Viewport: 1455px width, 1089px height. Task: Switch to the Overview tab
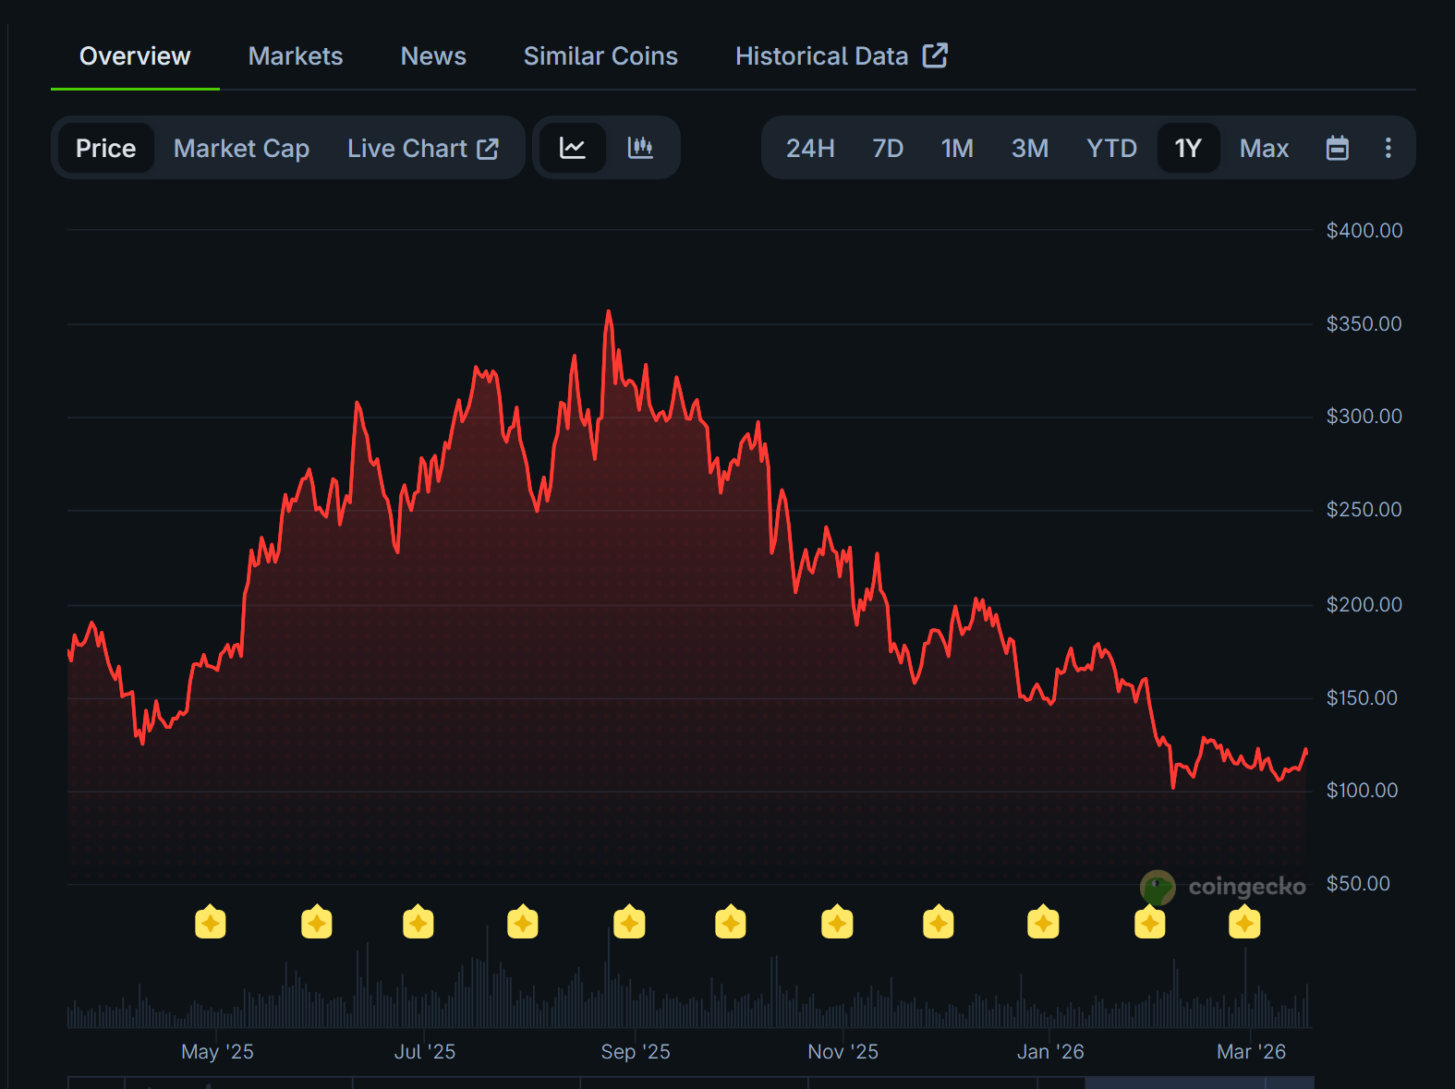[135, 56]
